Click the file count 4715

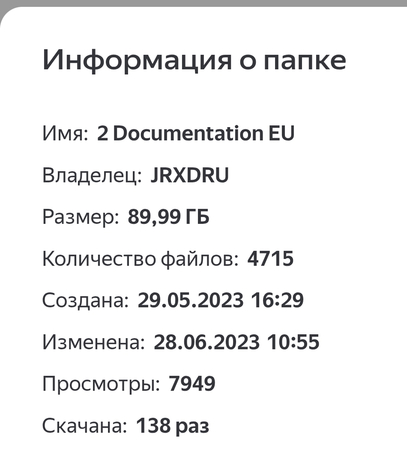[x=270, y=259]
